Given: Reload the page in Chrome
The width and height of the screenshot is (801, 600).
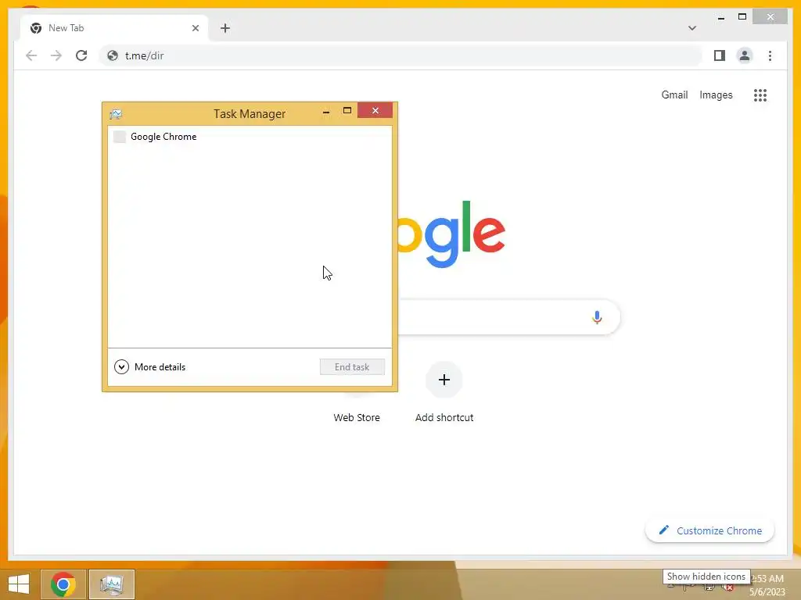Looking at the screenshot, I should click(x=81, y=55).
